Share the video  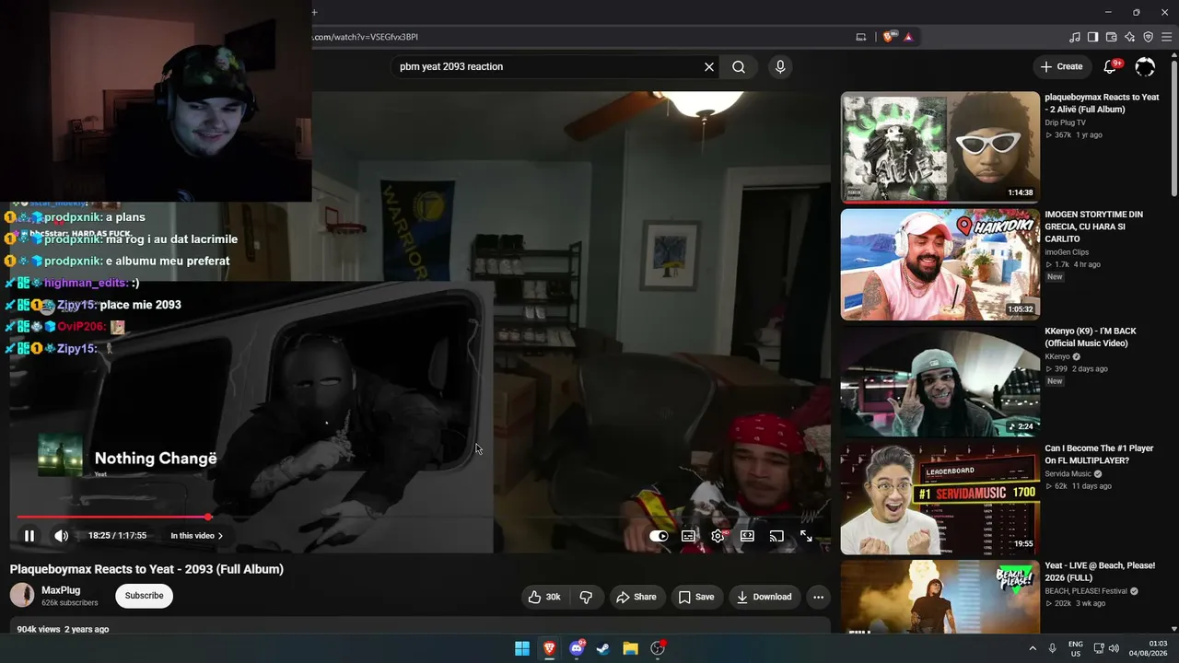coord(636,597)
